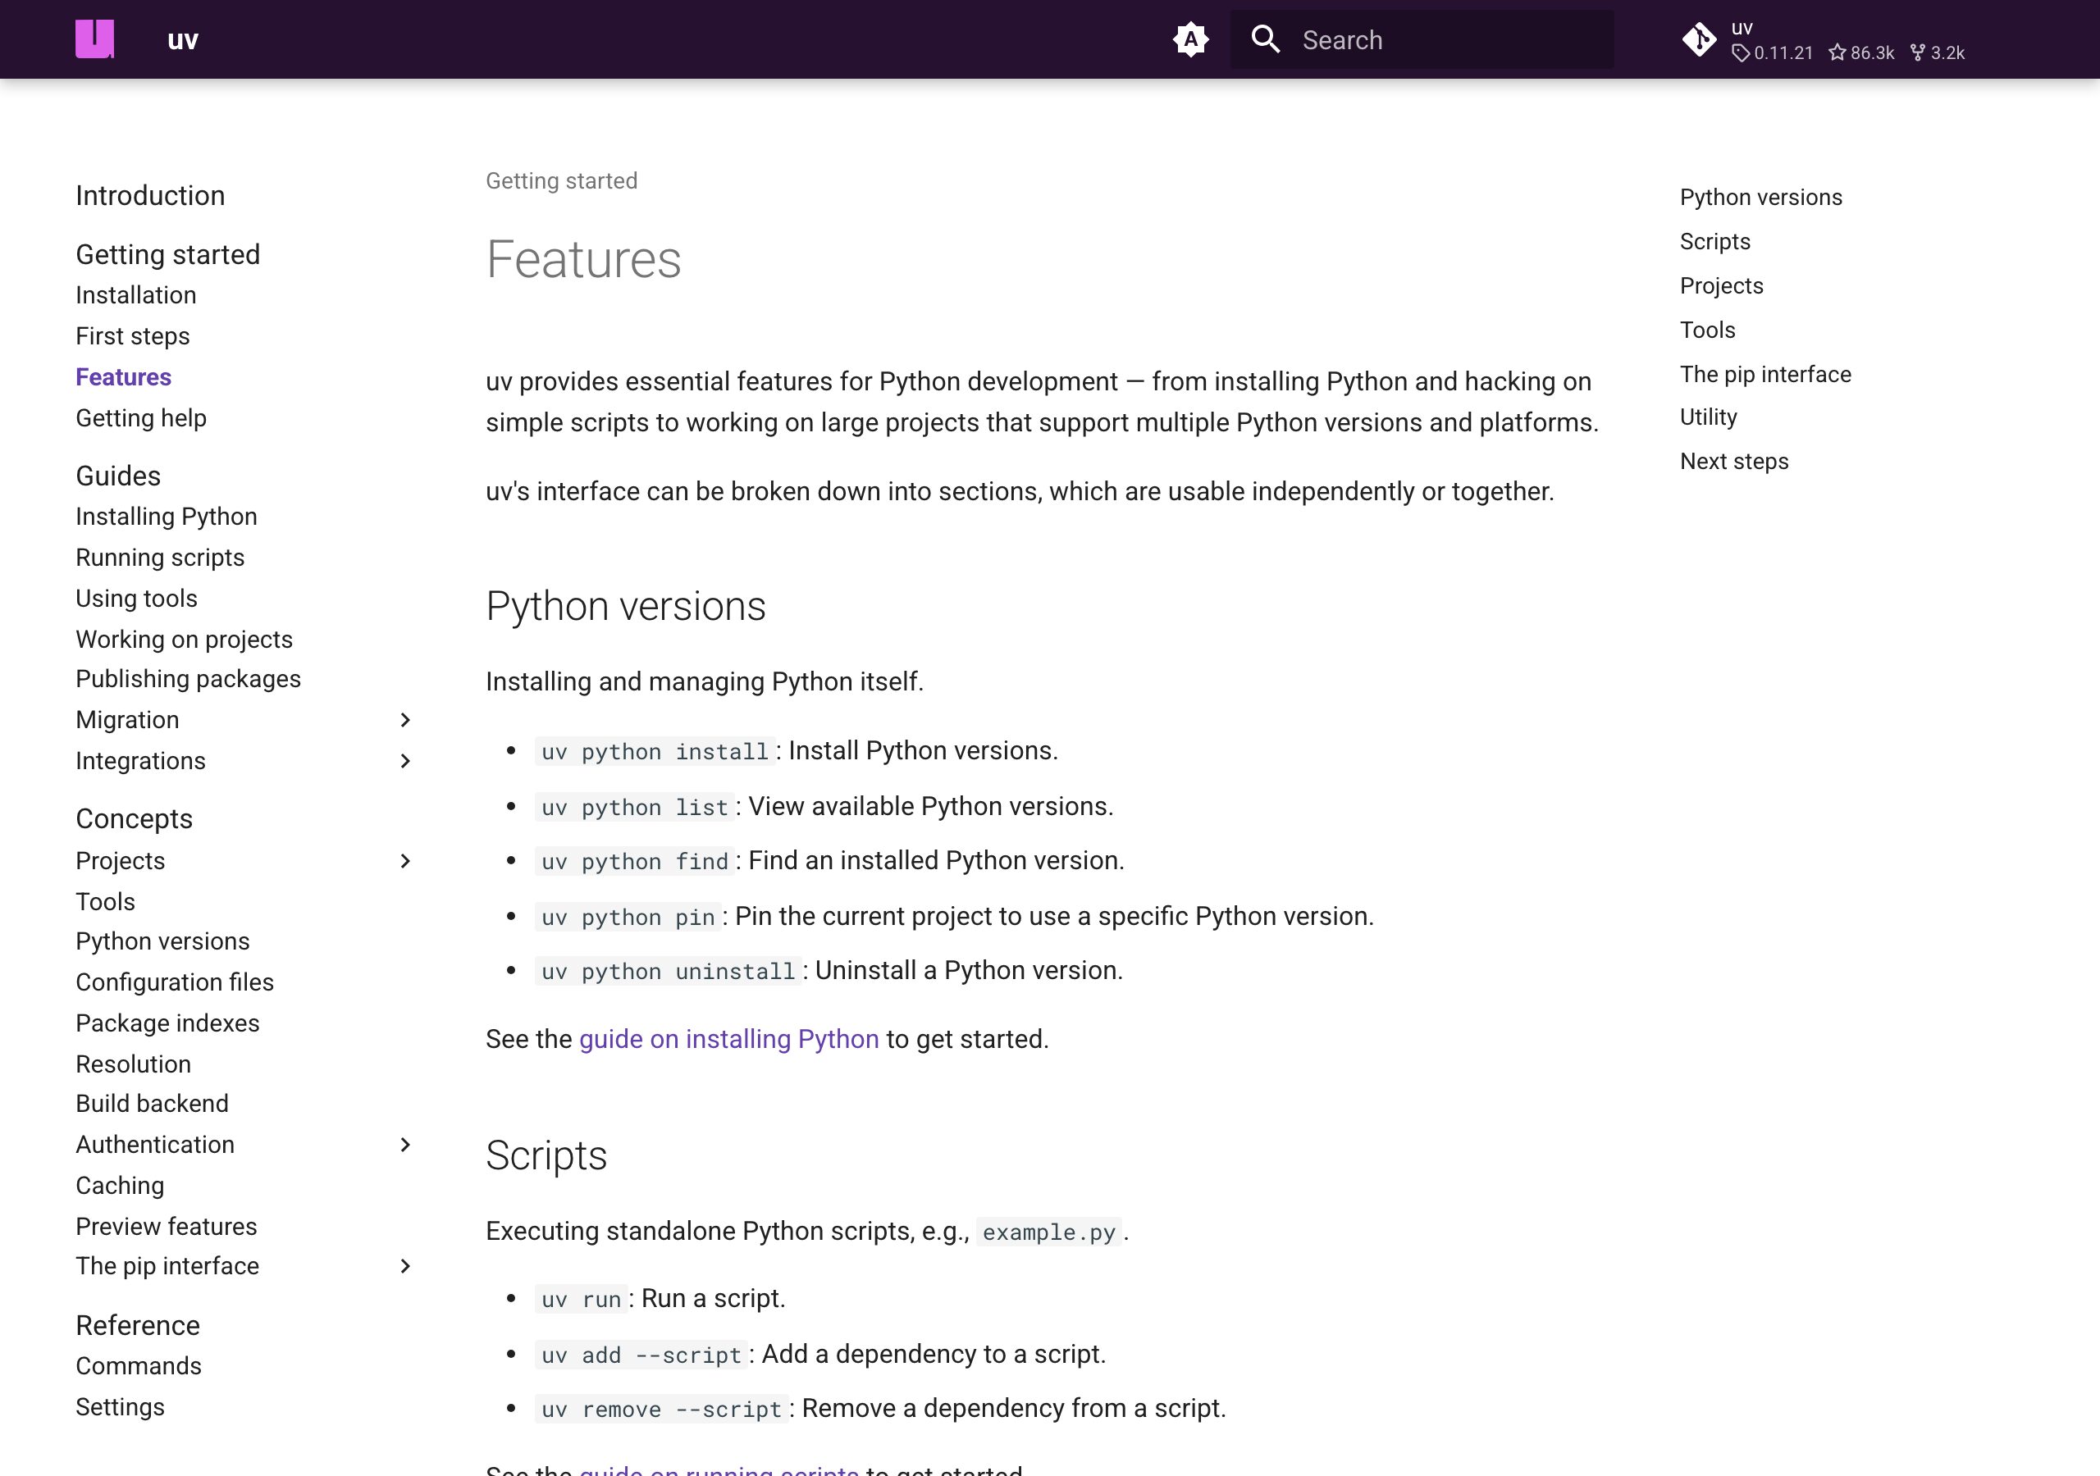Image resolution: width=2100 pixels, height=1476 pixels.
Task: Open the Reference section
Action: [137, 1325]
